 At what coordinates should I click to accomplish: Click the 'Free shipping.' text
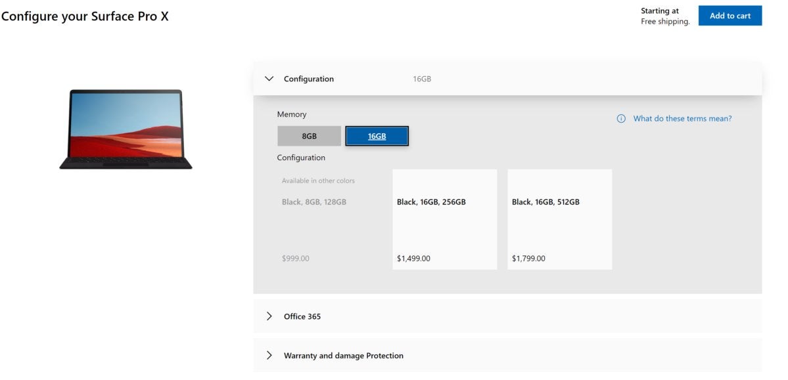665,22
